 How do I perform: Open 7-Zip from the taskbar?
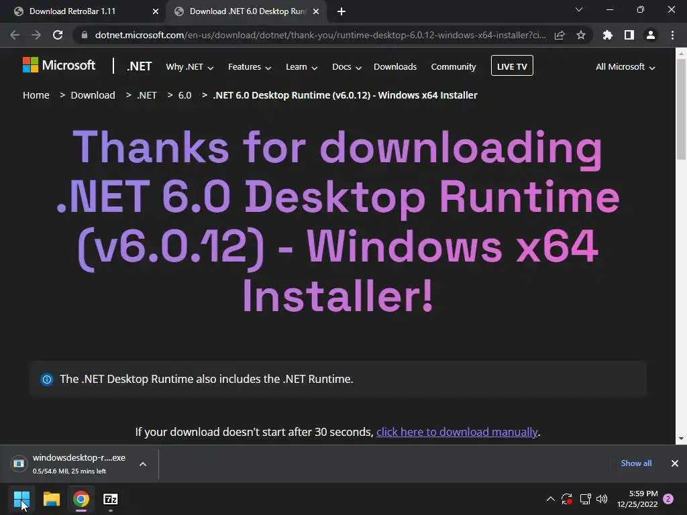click(x=111, y=499)
